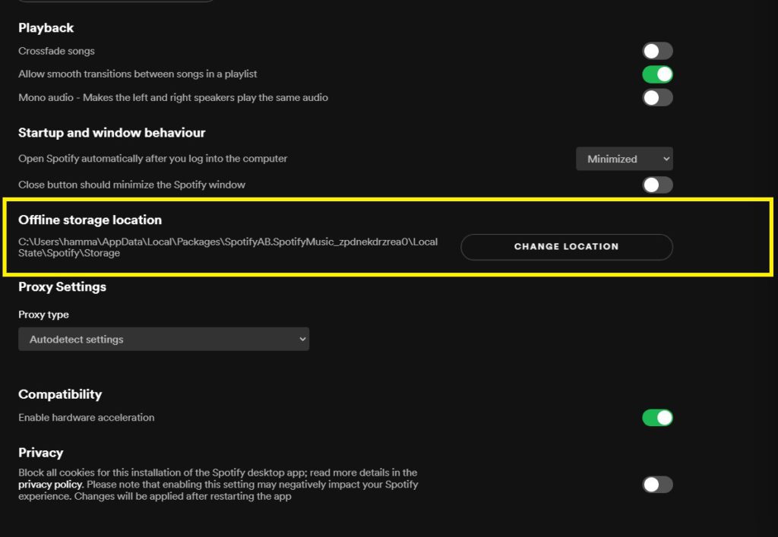Viewport: 778px width, 537px height.
Task: Click the Playback section heading
Action: point(46,27)
